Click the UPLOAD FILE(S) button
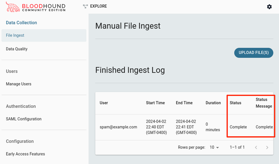Viewport: 279px width, 164px height. (253, 53)
